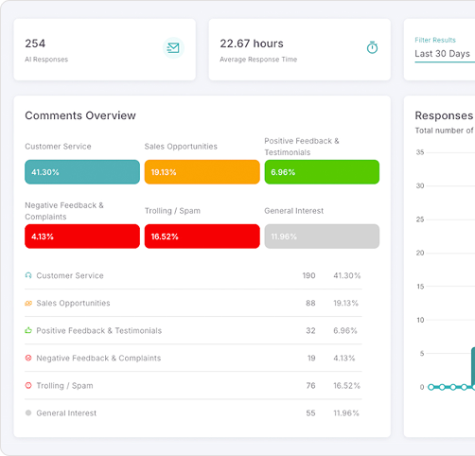Click the count 55 in General Interest row
475x456 pixels.
[x=310, y=412]
